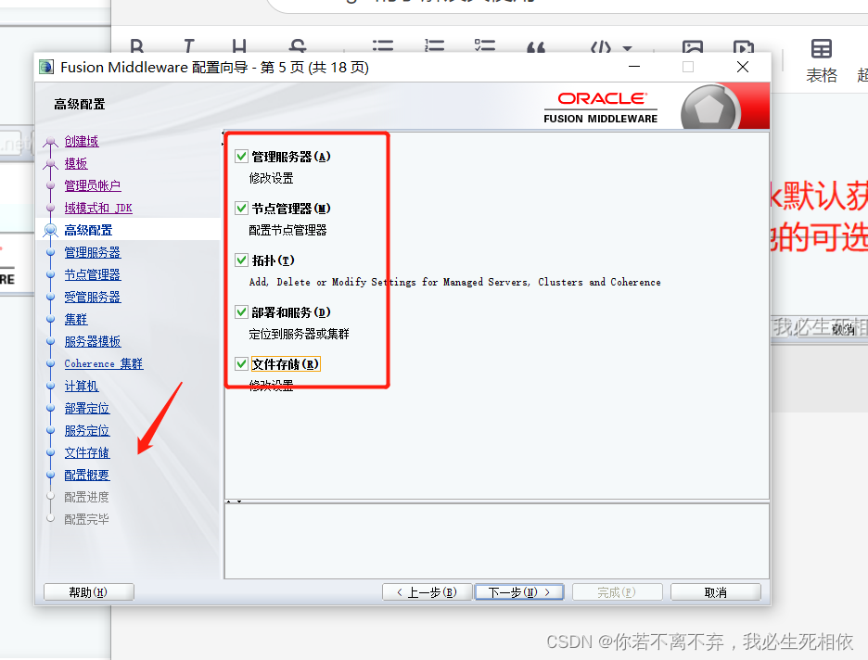868x660 pixels.
Task: Open the 服务器模板 step
Action: 93,341
